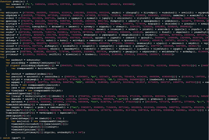209x140 pixels.
Task: Click the variable name "ijuvigj6" in its var declaration
Action: click(x=11, y=24)
